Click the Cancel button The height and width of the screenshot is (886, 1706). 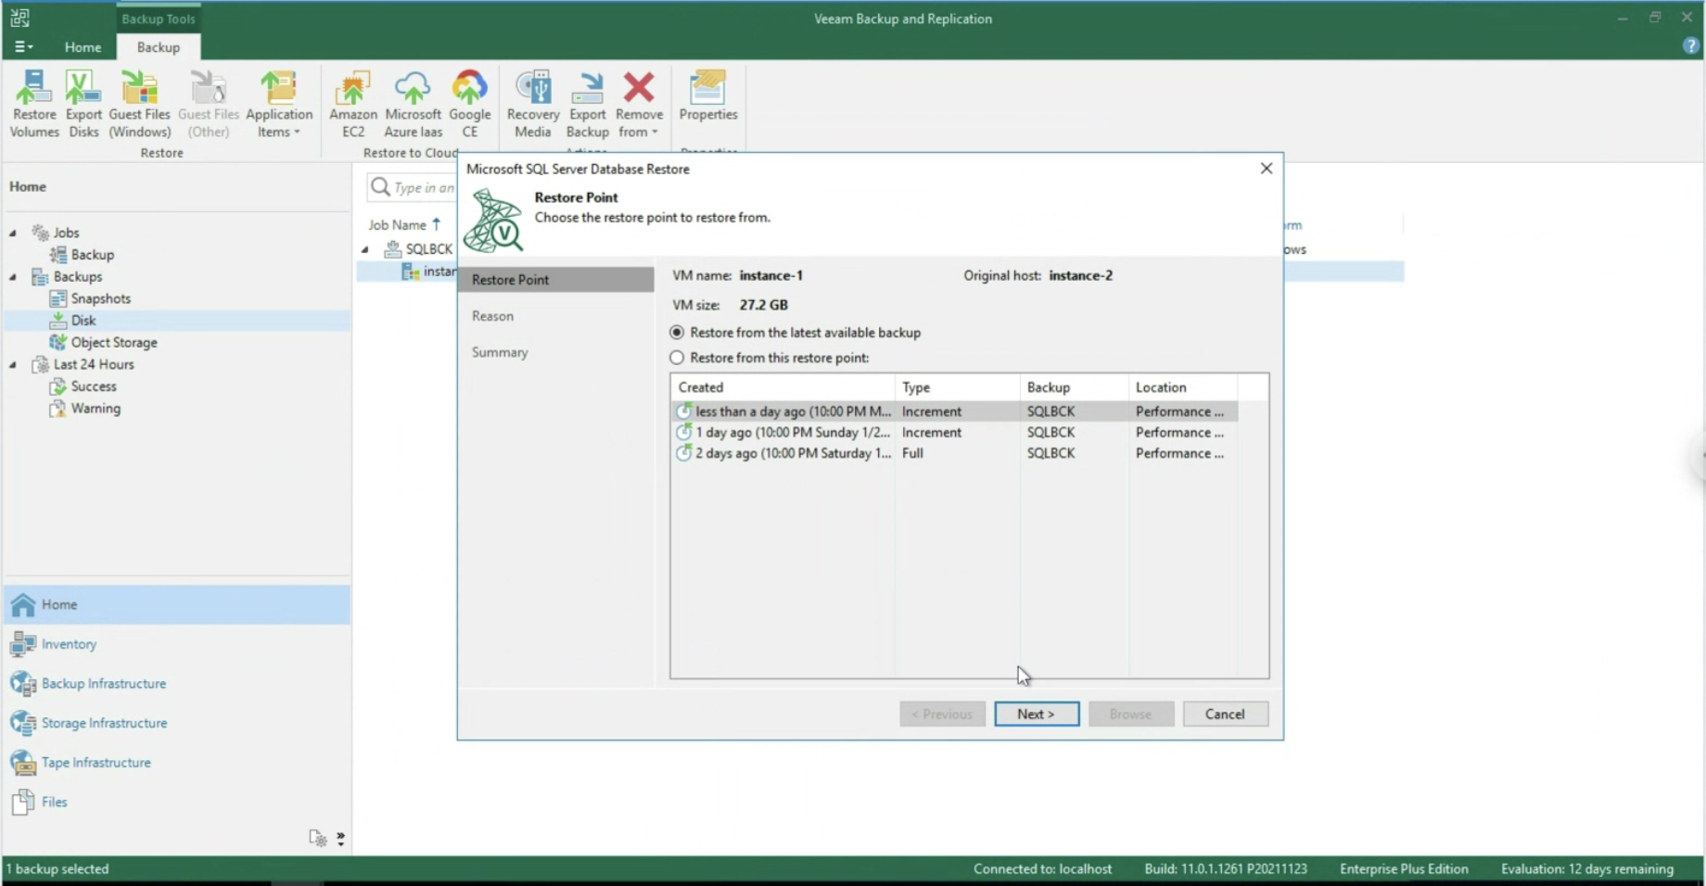pos(1225,714)
